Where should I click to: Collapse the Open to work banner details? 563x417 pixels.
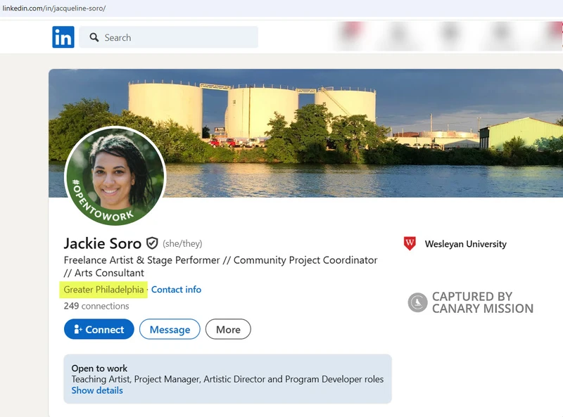point(96,390)
